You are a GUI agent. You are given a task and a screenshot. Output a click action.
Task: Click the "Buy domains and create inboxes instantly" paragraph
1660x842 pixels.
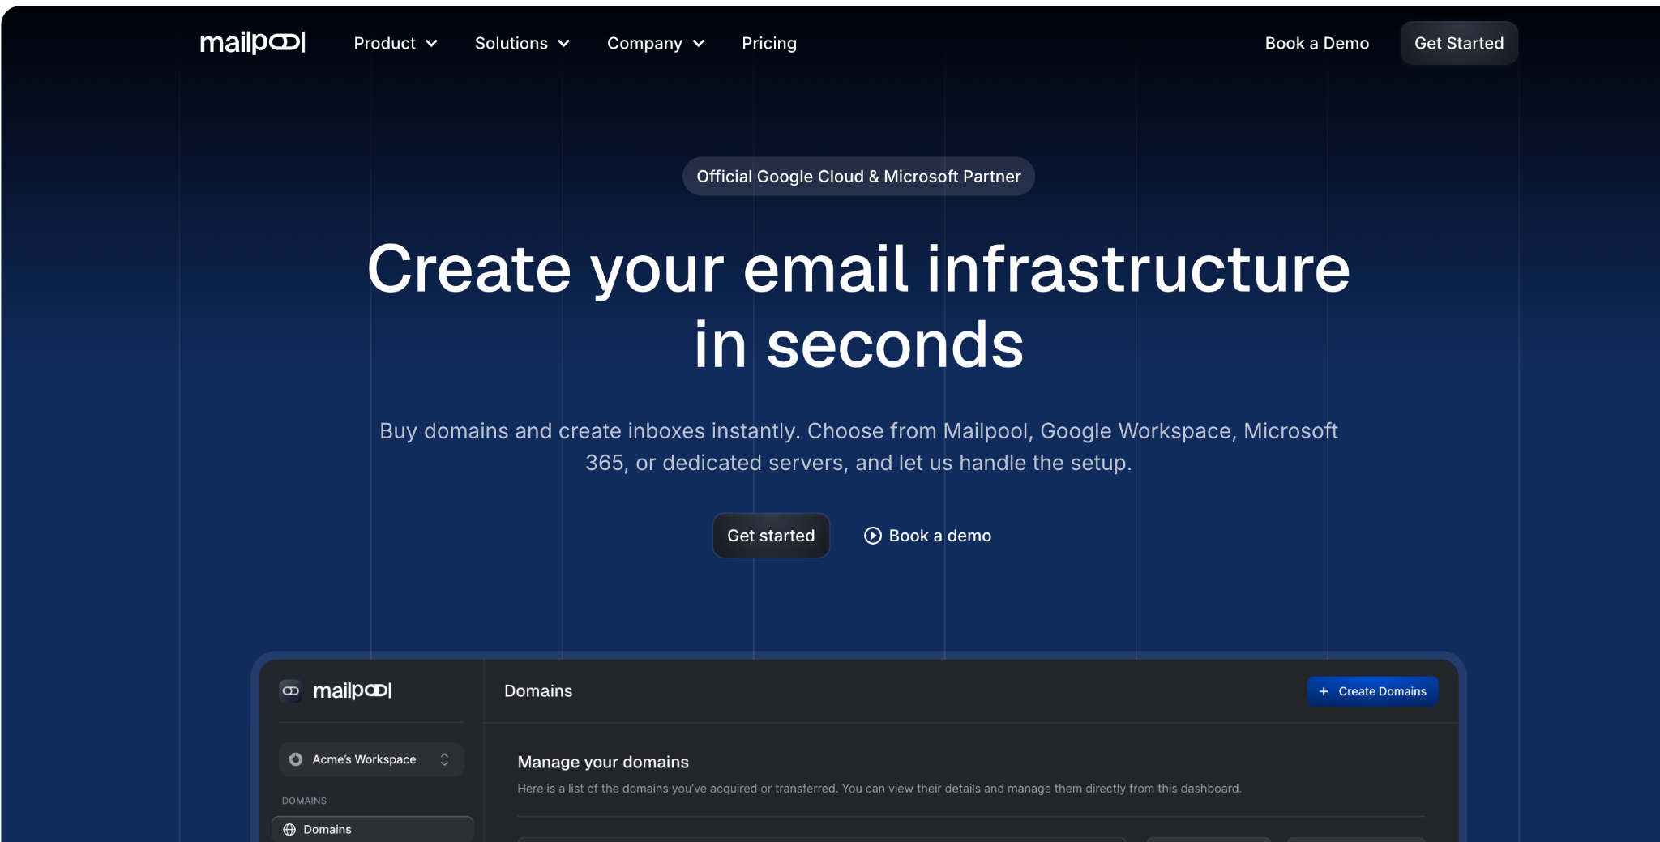pos(858,447)
